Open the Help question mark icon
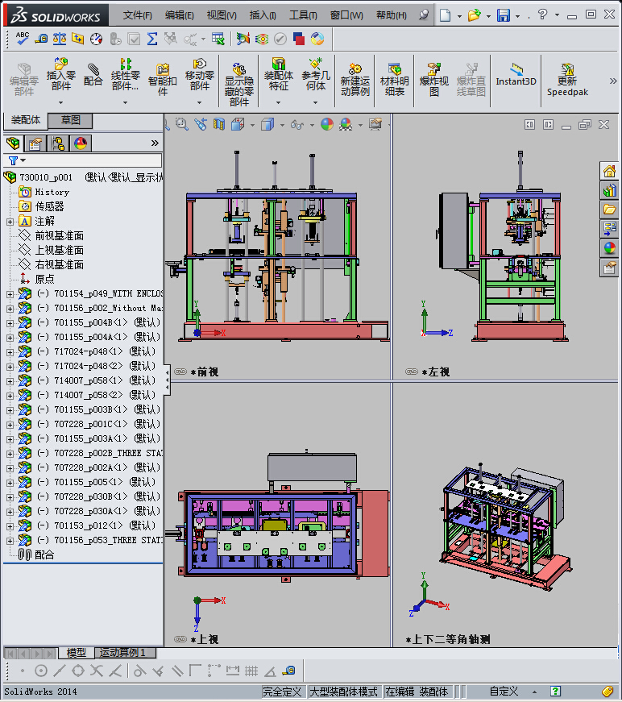 pos(543,15)
